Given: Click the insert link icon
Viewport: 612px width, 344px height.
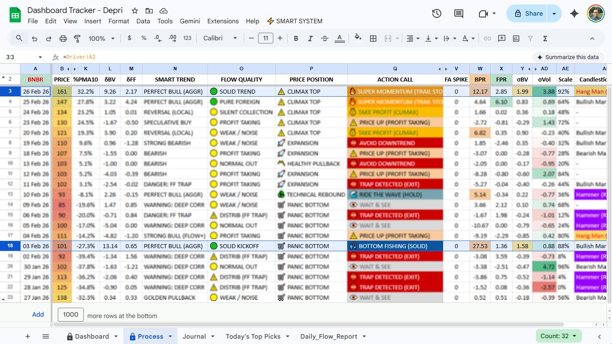Looking at the screenshot, I should [487, 39].
